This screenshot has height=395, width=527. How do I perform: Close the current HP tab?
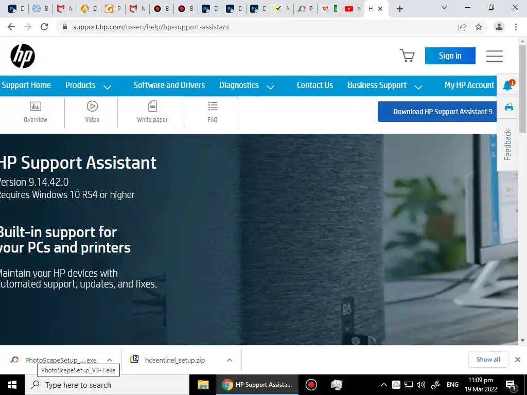click(380, 9)
